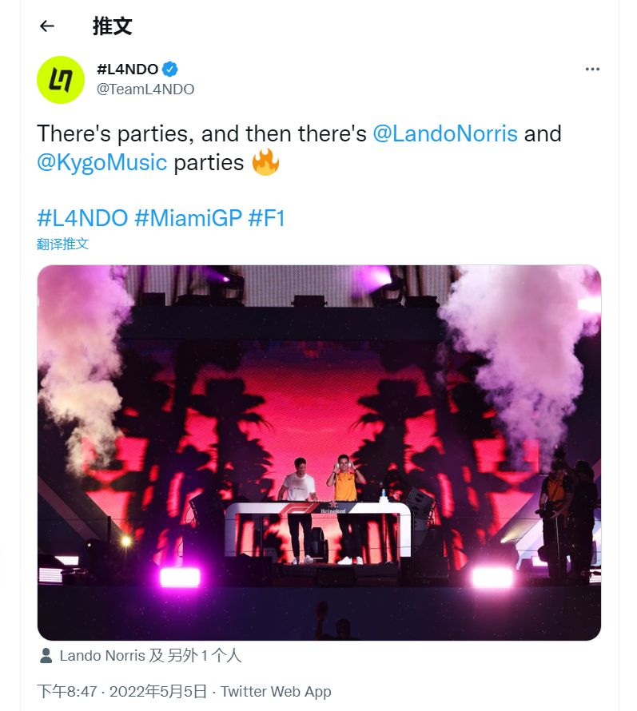Click the #L4NDO hashtag
Viewport: 637px width, 711px height.
pyautogui.click(x=82, y=218)
